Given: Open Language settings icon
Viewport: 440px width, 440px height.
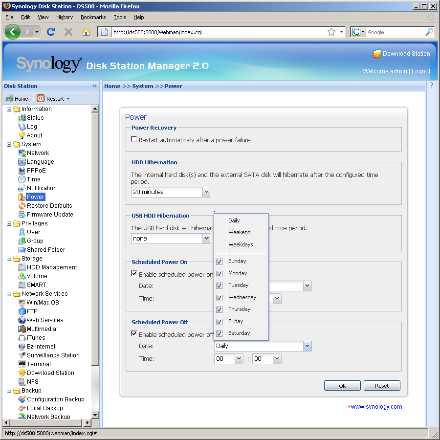Looking at the screenshot, I should tap(22, 162).
